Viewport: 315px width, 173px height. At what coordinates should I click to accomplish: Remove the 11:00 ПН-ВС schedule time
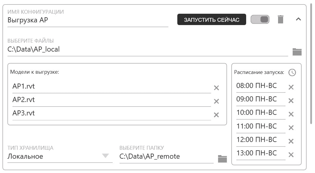point(291,127)
